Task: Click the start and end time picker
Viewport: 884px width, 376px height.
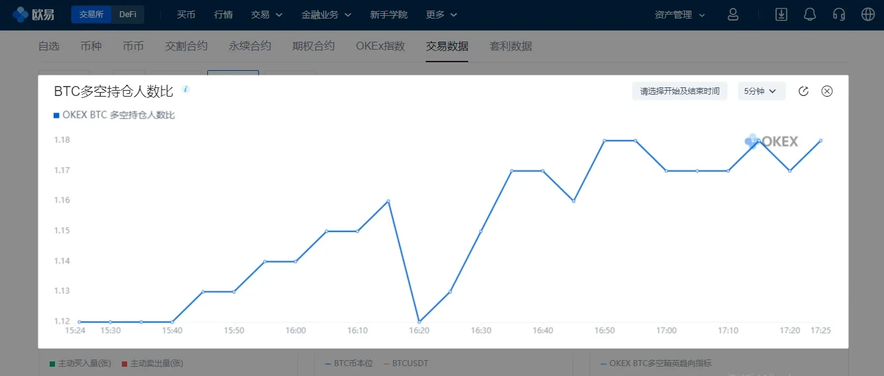Action: point(679,91)
